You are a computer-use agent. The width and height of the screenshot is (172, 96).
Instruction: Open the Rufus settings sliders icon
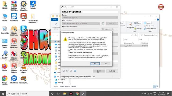point(71,71)
